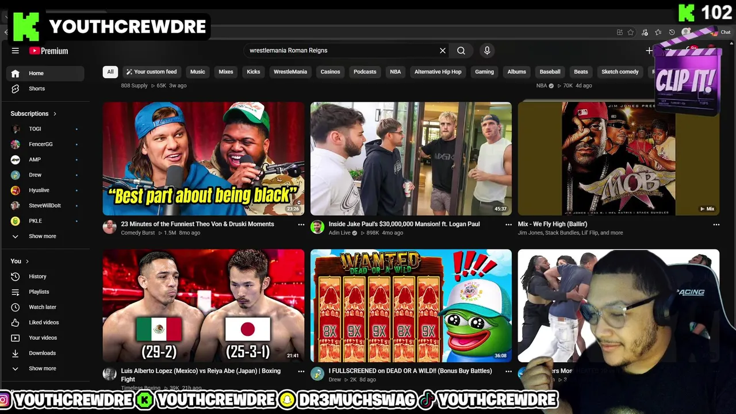Select the Your custom feed chip
The image size is (736, 414).
click(x=151, y=72)
